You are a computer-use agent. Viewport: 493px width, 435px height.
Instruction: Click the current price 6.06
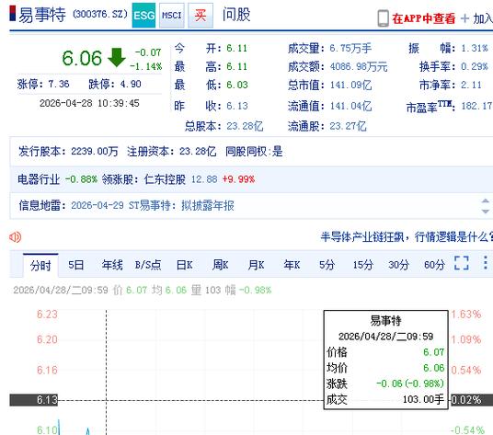[x=82, y=58]
